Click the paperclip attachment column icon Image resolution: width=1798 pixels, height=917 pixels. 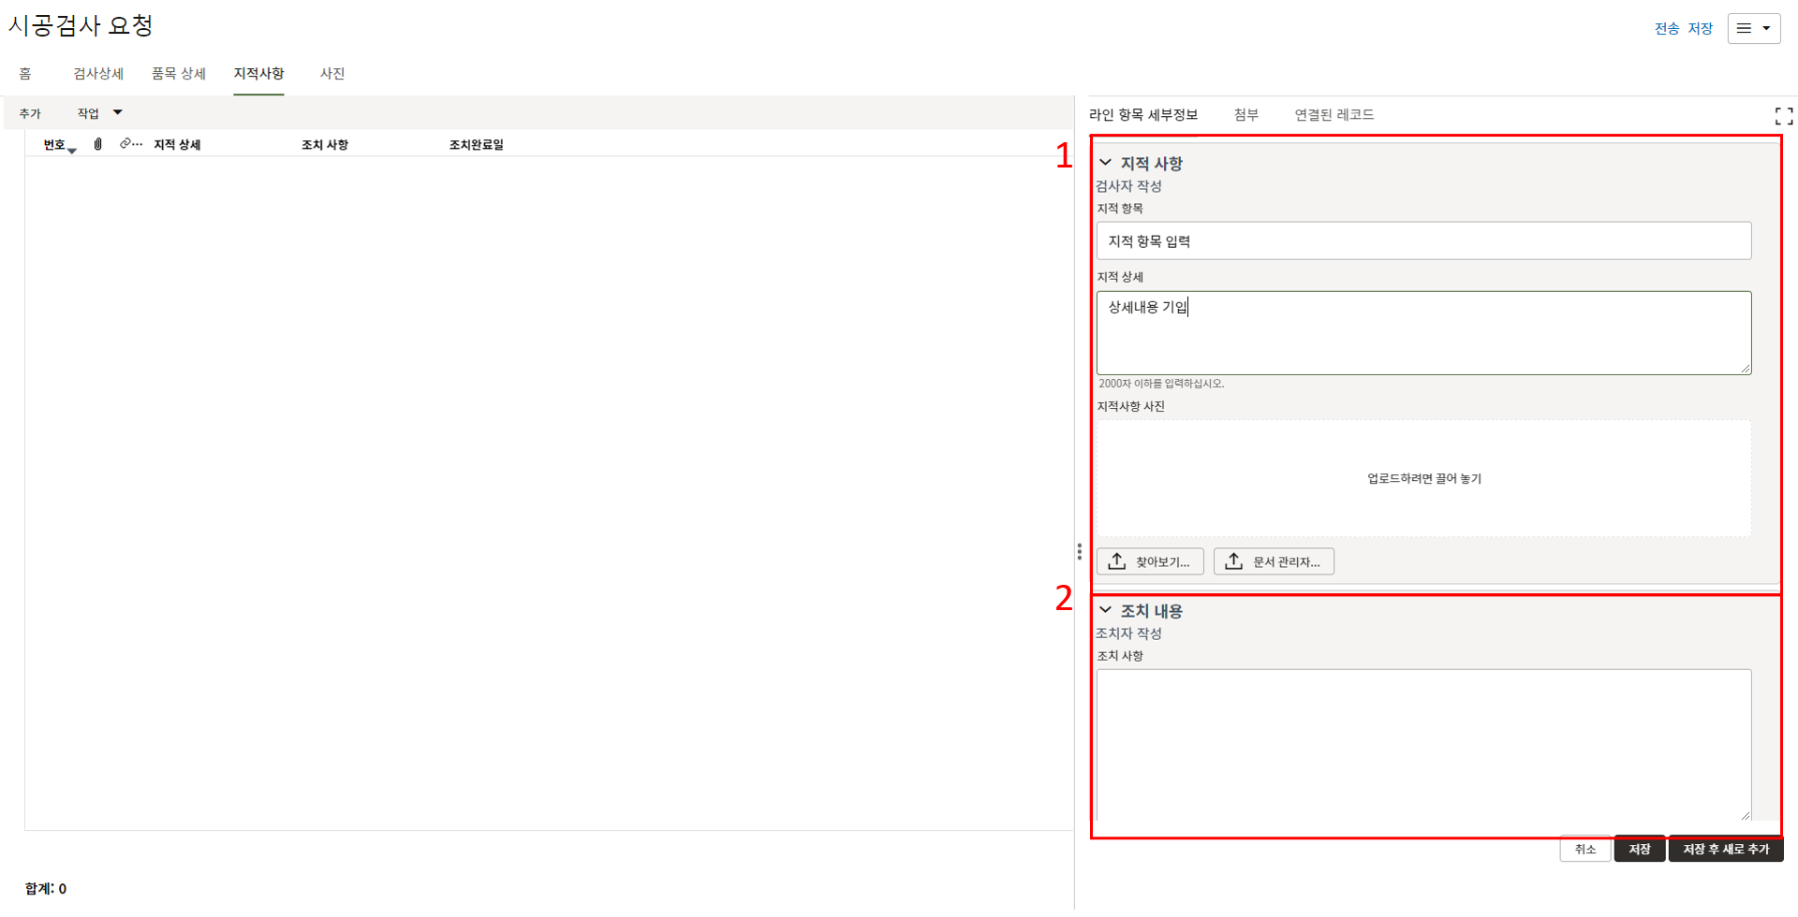[98, 144]
